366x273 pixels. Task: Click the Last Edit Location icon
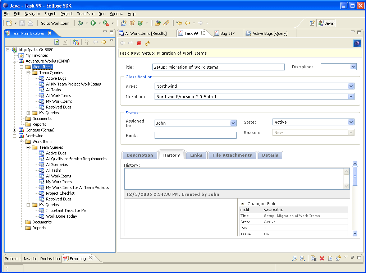[x=179, y=23]
